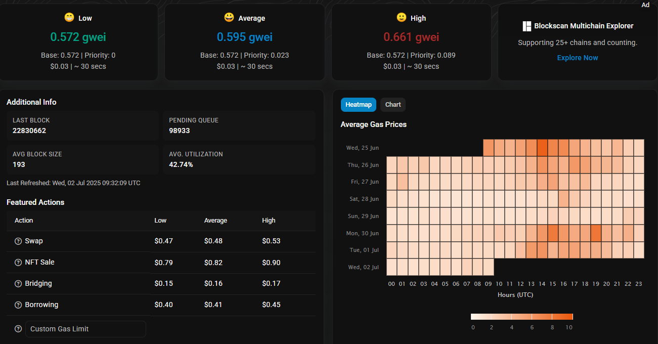Viewport: 658px width, 344px height.
Task: Select heatmap cell Mon 30 Jun hour 15
Action: pos(553,233)
